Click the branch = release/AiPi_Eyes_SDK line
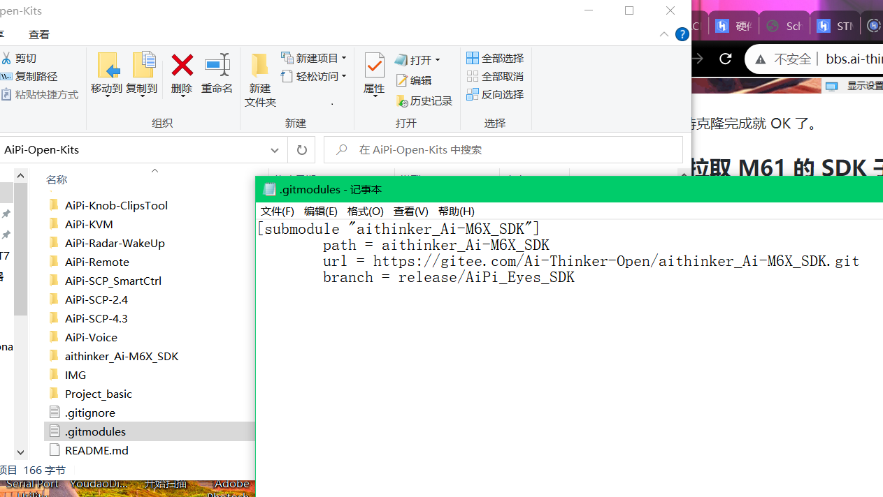Viewport: 883px width, 497px height. coord(448,277)
